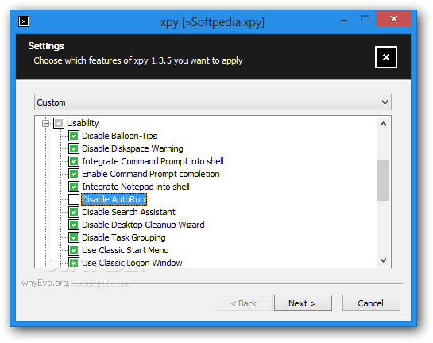
Task: Enable the Disable AutoRun checkbox
Action: pyautogui.click(x=74, y=199)
